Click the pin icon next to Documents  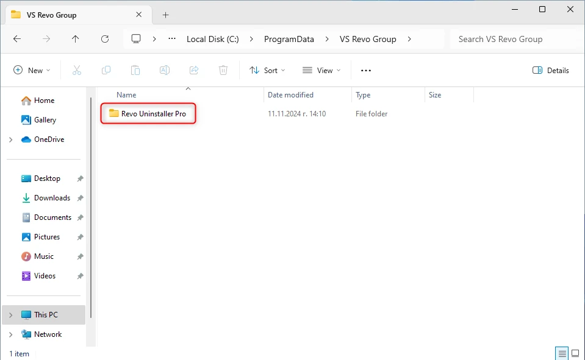(80, 217)
